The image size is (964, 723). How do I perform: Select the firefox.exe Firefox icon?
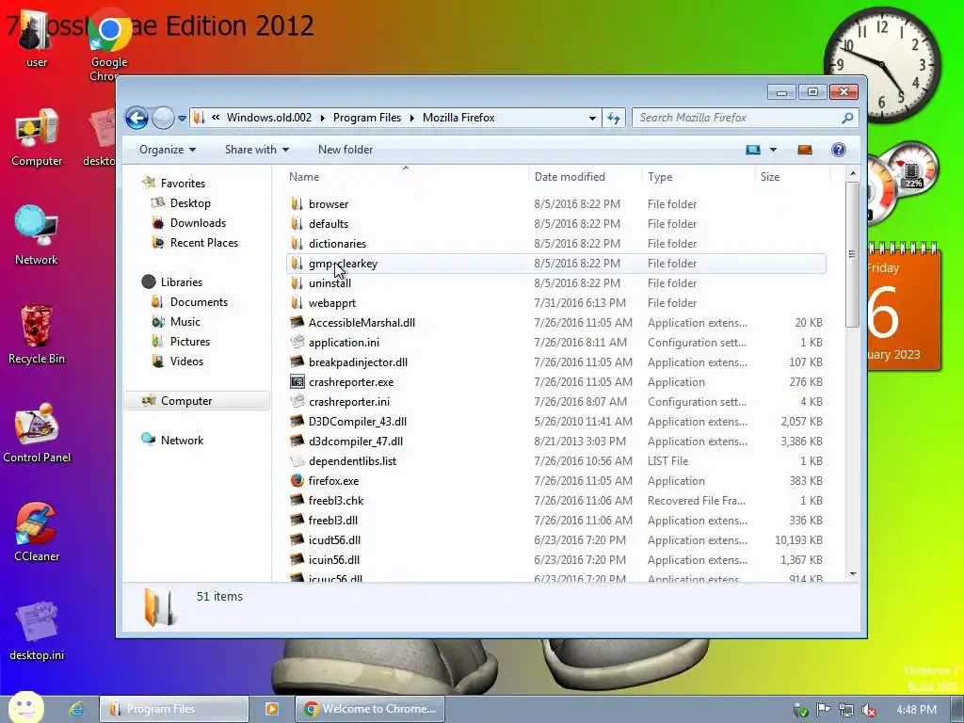(297, 480)
